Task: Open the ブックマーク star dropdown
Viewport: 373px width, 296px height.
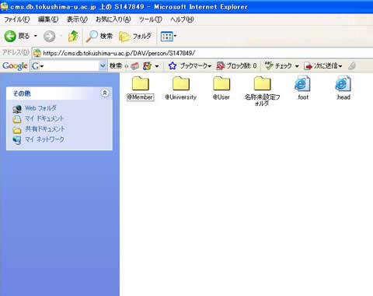Action: pos(190,66)
